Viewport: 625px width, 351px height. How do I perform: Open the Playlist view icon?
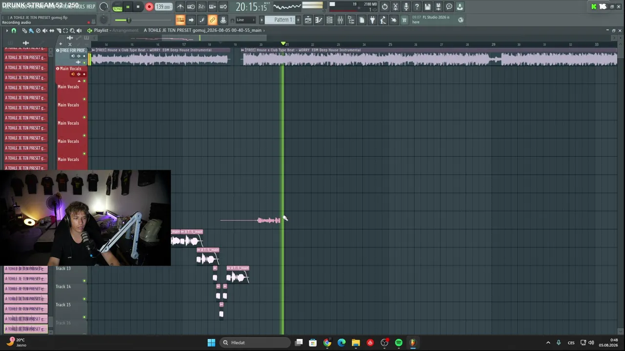tap(308, 20)
